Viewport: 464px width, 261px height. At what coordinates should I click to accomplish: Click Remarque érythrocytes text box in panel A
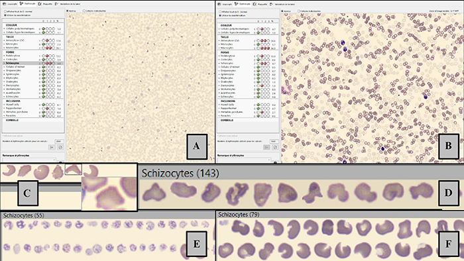tap(29, 160)
